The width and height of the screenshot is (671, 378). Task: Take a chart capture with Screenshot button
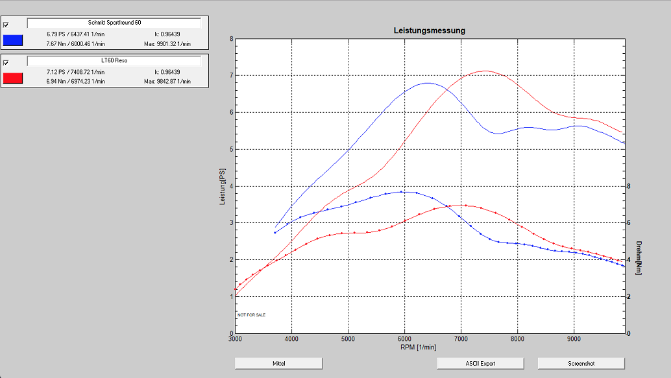(581, 363)
